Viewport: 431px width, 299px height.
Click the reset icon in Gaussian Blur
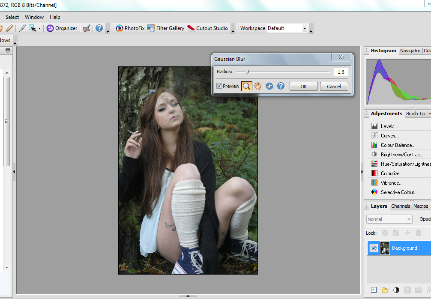tap(269, 86)
